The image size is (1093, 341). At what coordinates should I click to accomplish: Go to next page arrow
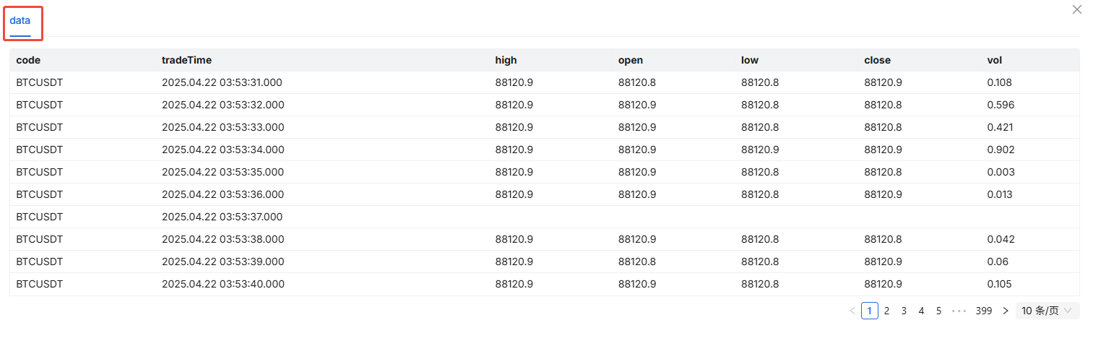tap(1005, 311)
